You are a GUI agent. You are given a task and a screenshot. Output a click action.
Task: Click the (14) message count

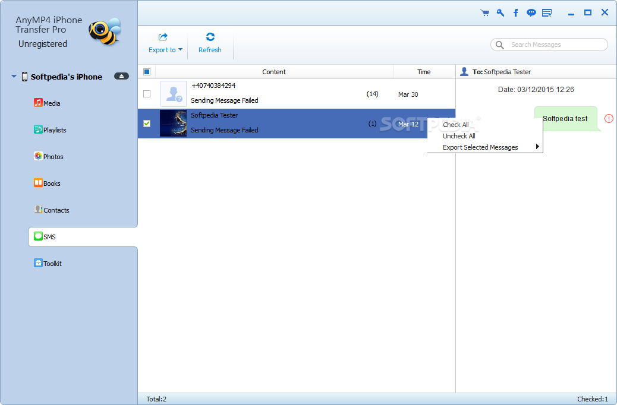372,94
